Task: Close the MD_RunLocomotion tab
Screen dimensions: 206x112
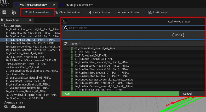Action: click(54, 5)
